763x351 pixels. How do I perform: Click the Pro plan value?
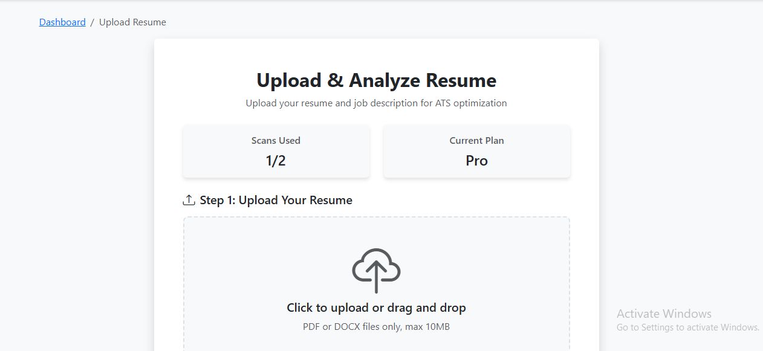click(476, 161)
